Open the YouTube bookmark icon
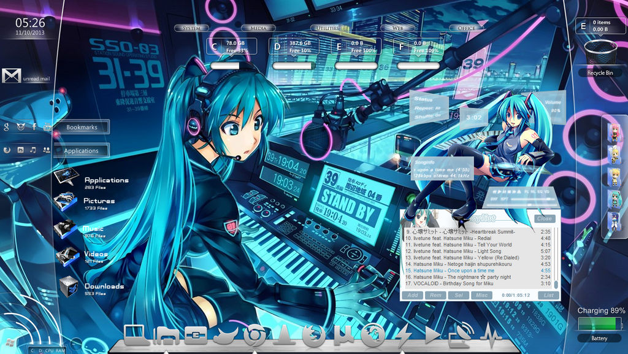Viewport: 628px width, 354px height. tap(47, 127)
